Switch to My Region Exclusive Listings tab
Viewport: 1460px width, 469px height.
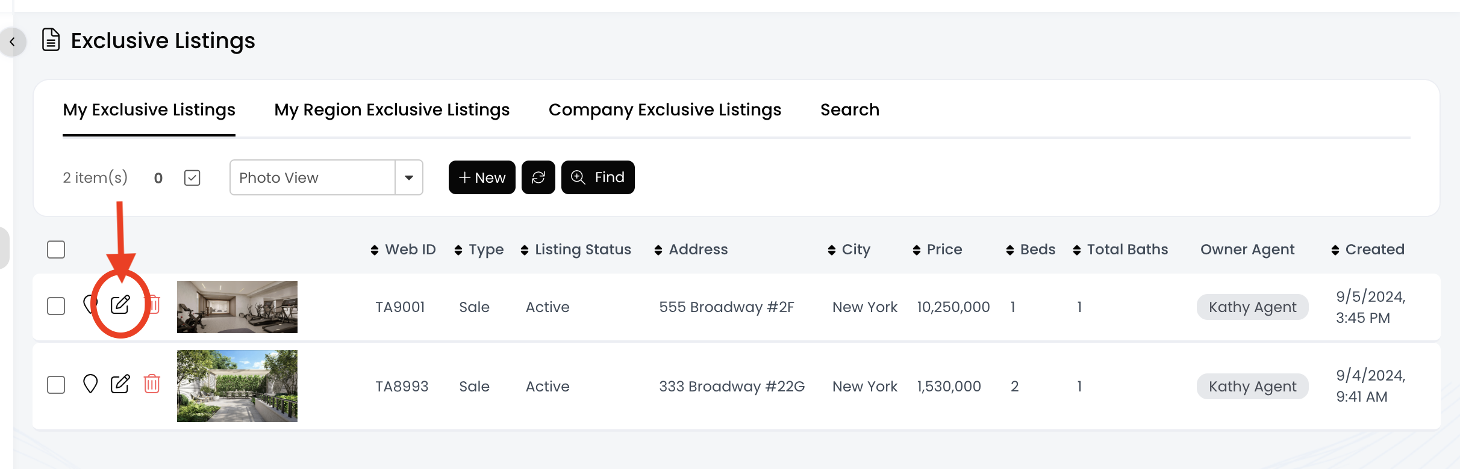click(392, 110)
